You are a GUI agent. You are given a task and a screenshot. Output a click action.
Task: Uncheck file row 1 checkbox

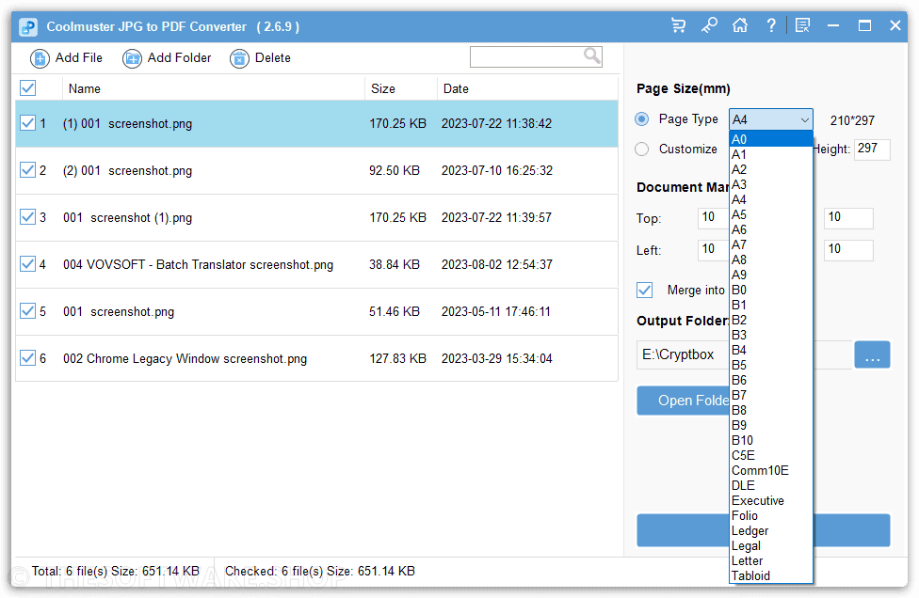[27, 123]
